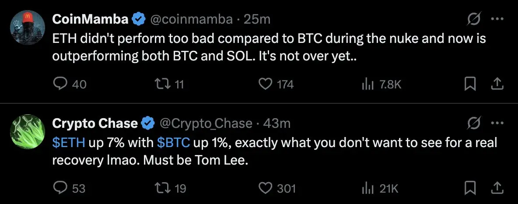Share Crypto Chase's tweet
Viewport: 518px width, 204px height.
[x=497, y=188]
